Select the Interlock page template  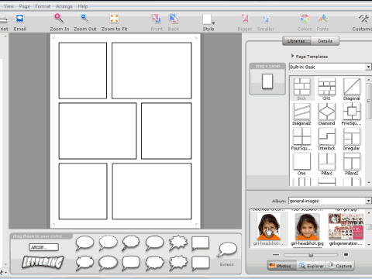click(326, 139)
